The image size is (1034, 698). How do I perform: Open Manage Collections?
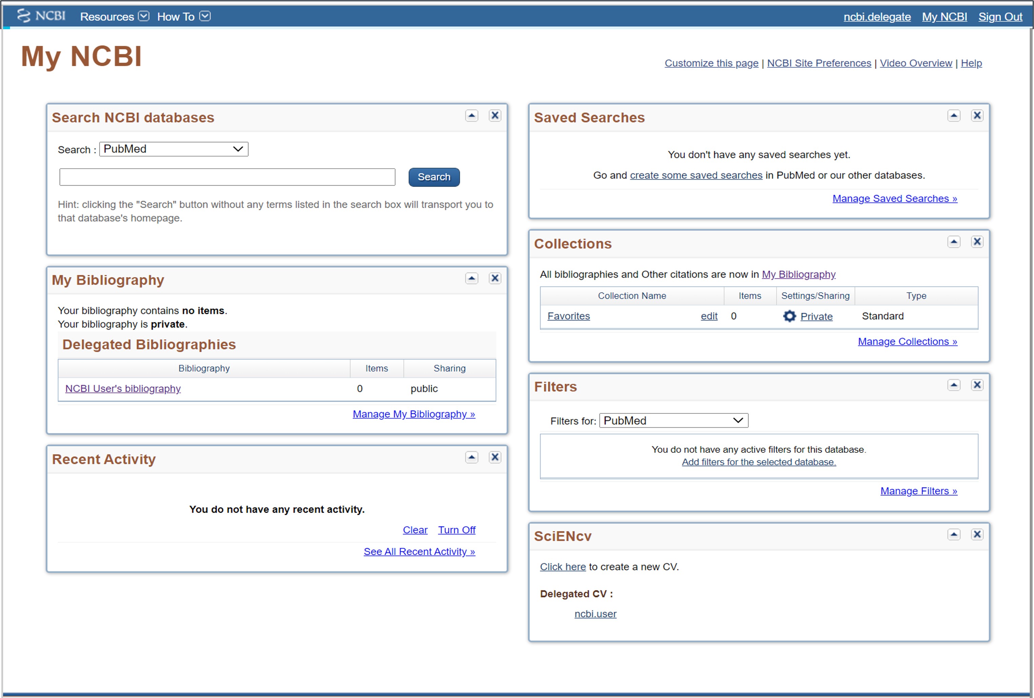908,341
